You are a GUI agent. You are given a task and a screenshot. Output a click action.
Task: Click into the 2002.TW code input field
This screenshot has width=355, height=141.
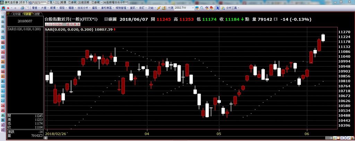pos(183,8)
